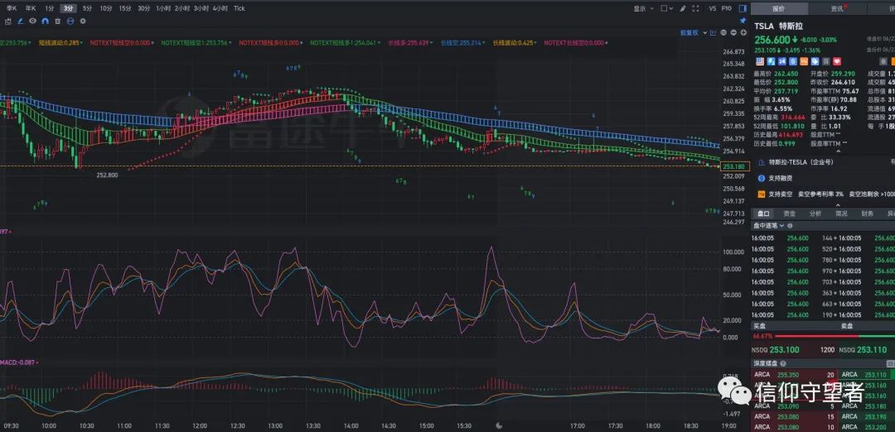Click the 253.180 current price axis label
Viewport: 895px width, 432px height.
735,166
